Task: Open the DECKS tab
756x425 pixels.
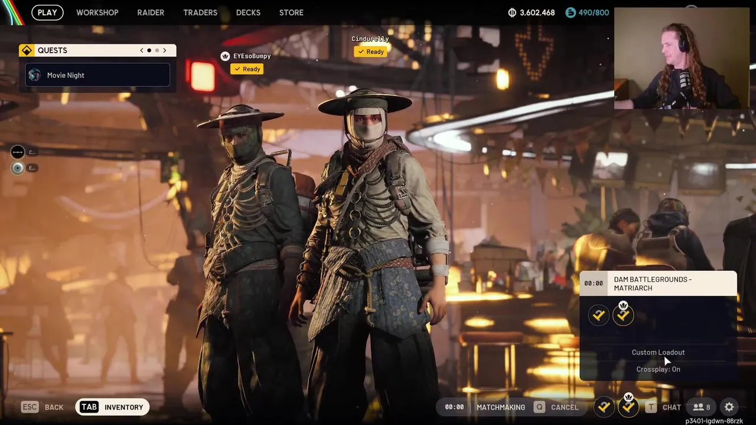Action: coord(248,12)
